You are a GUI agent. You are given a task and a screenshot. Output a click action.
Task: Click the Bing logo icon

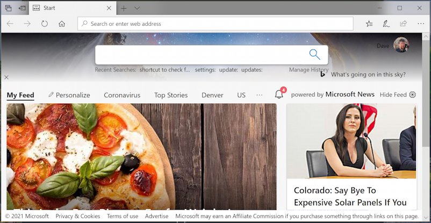[x=322, y=74]
